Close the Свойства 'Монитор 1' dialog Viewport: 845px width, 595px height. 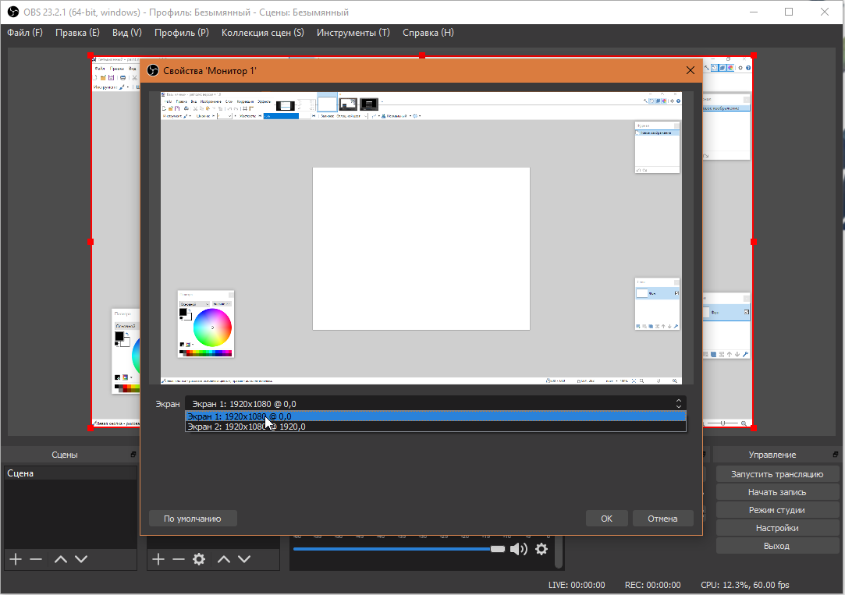[x=690, y=71]
